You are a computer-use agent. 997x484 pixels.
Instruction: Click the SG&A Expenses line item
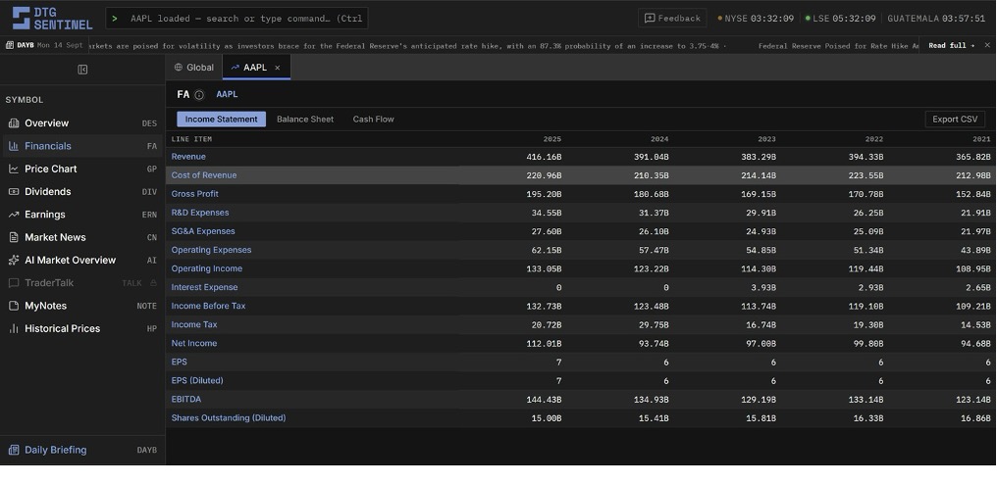click(x=203, y=231)
